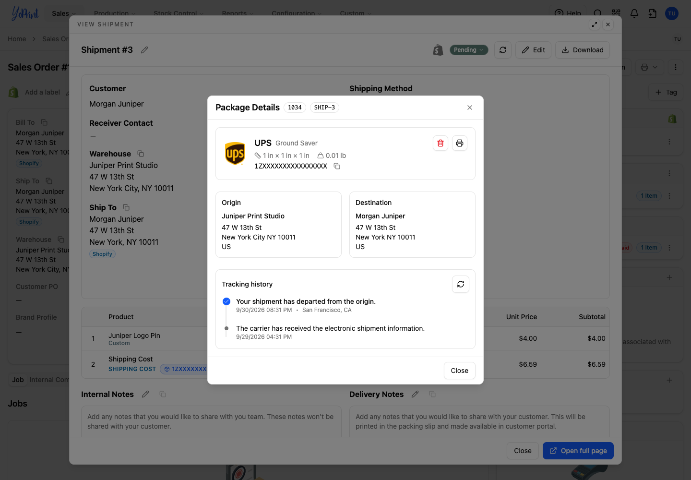Click the bottom Close button of shipment panel

pyautogui.click(x=523, y=451)
